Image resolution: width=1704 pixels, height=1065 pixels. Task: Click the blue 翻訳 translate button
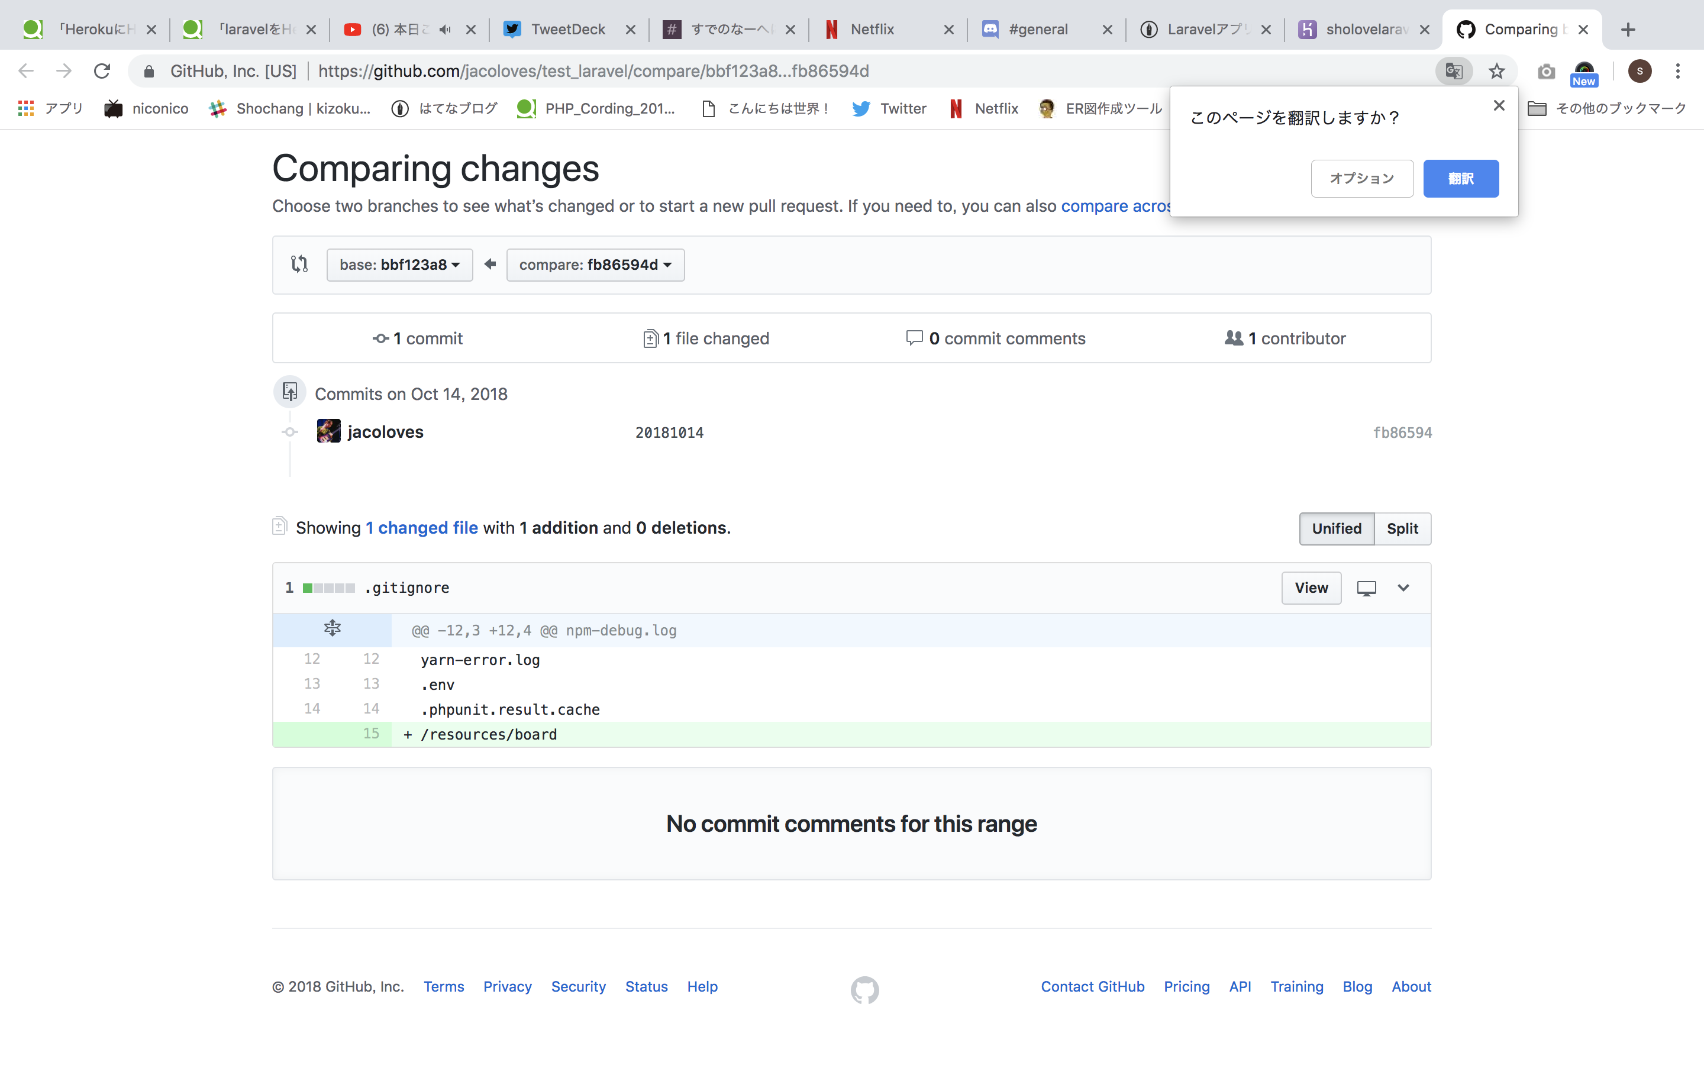coord(1460,179)
